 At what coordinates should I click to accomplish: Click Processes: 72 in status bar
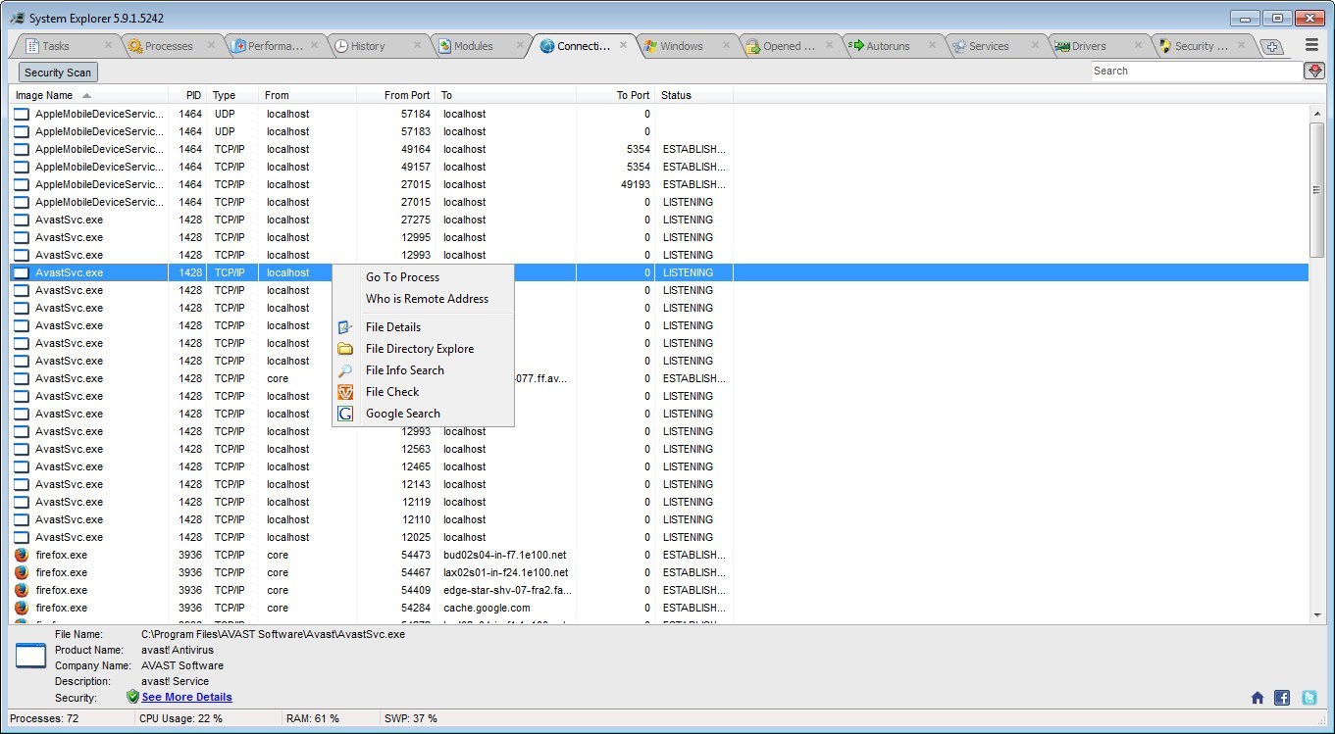[44, 718]
